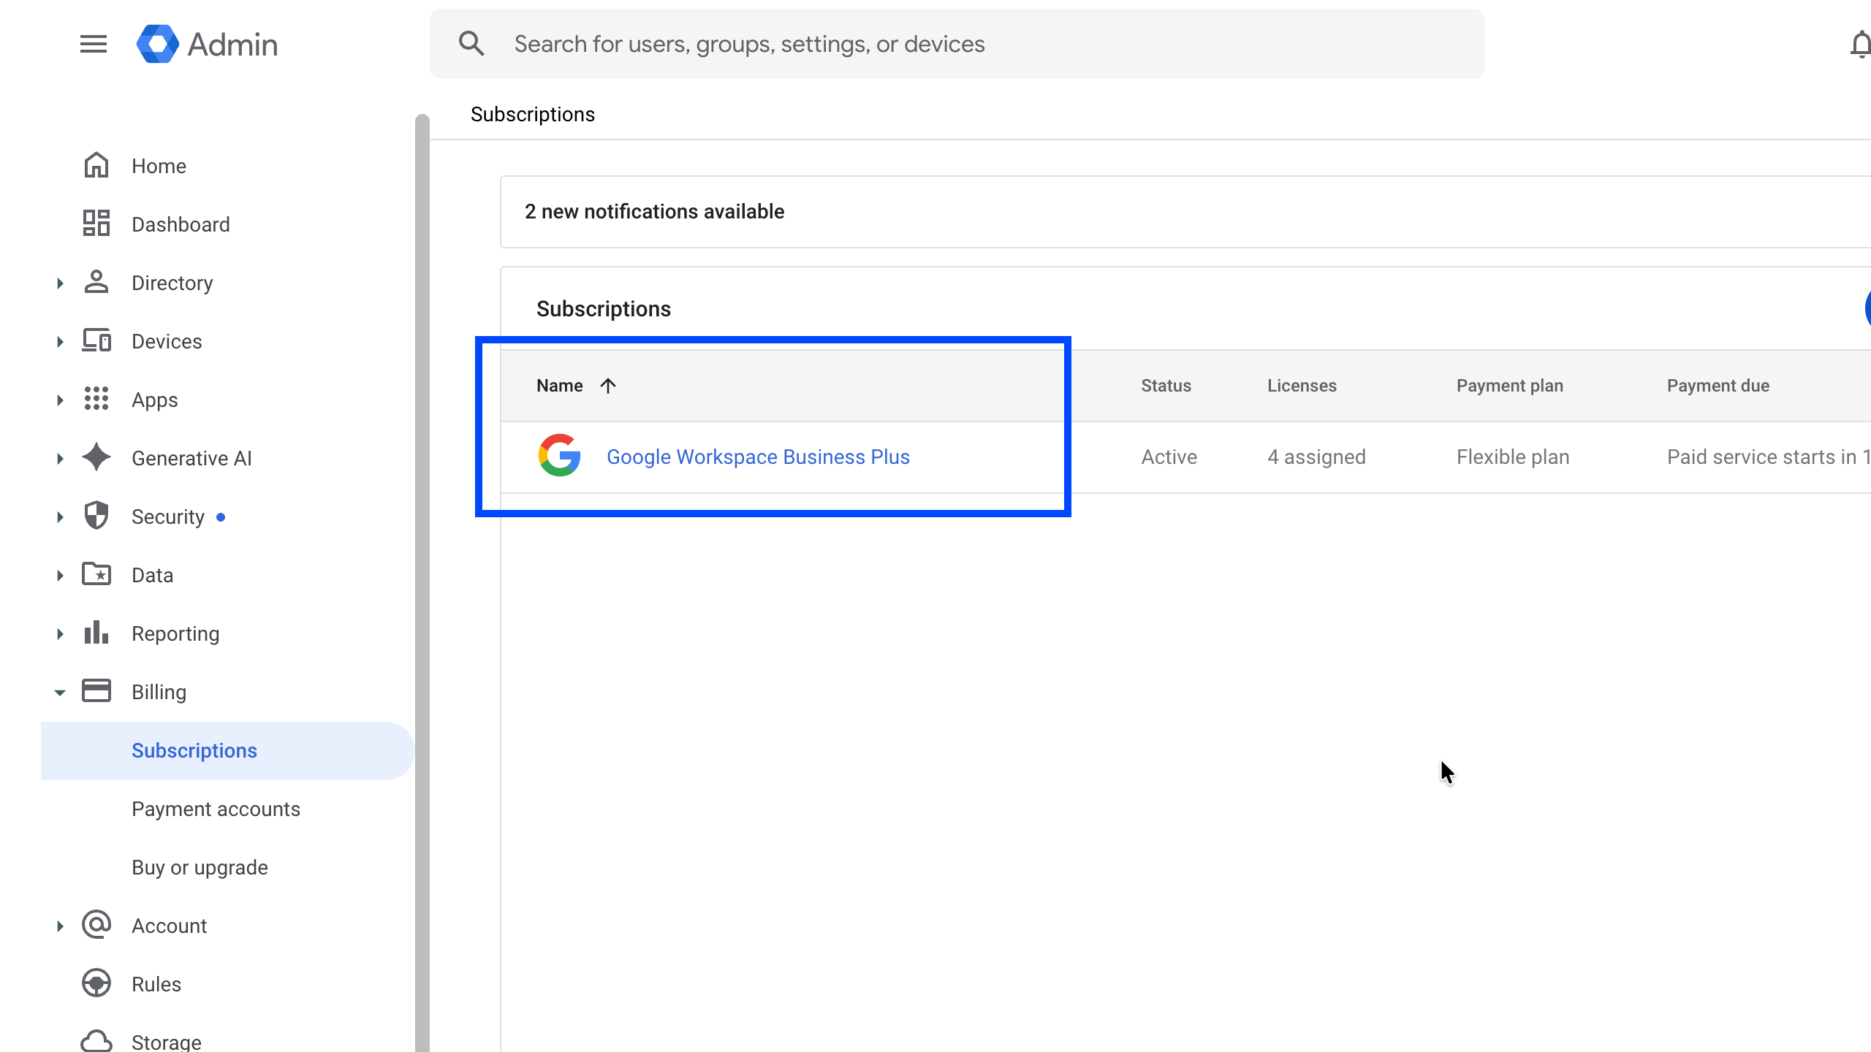Open notifications bell icon
The width and height of the screenshot is (1871, 1052).
[x=1860, y=45]
